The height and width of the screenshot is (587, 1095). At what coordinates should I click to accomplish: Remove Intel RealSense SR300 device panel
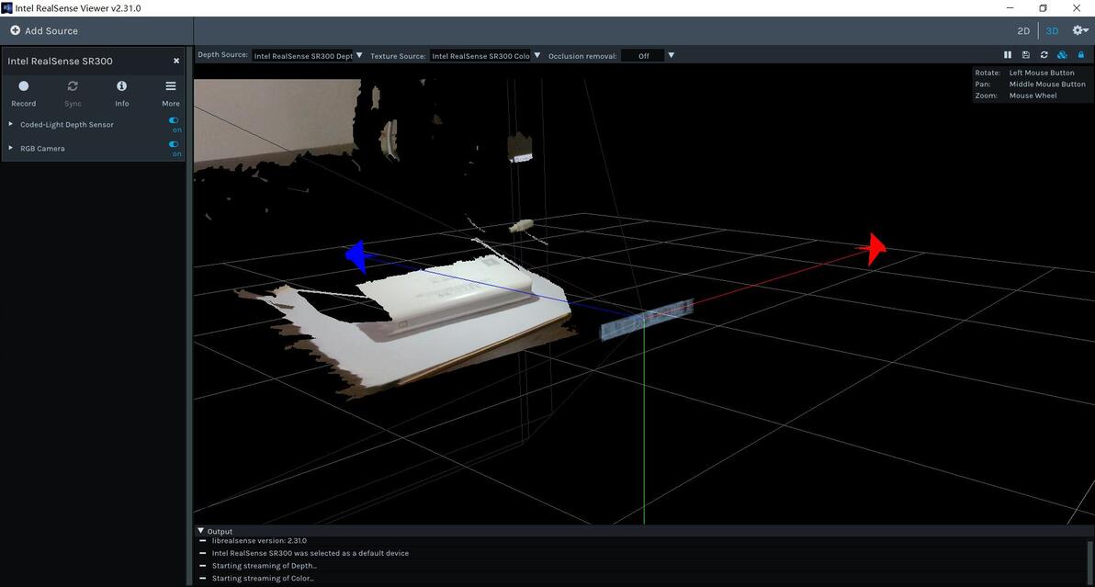tap(176, 61)
